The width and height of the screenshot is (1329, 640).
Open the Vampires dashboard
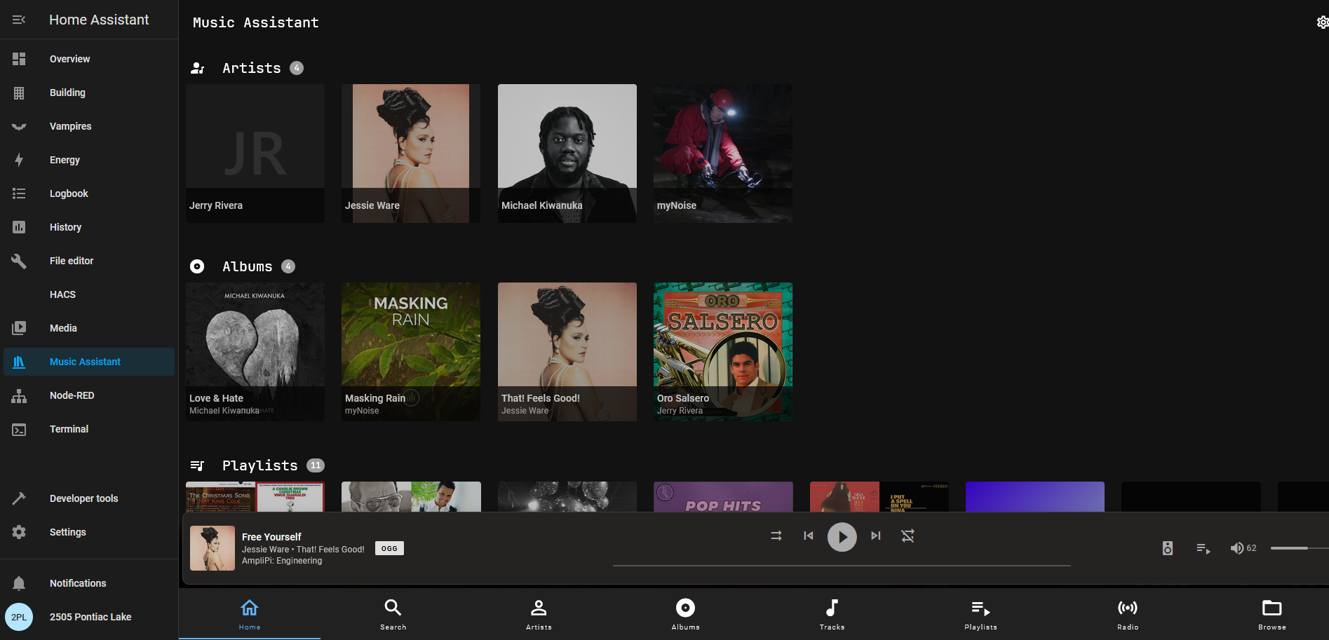(88, 126)
